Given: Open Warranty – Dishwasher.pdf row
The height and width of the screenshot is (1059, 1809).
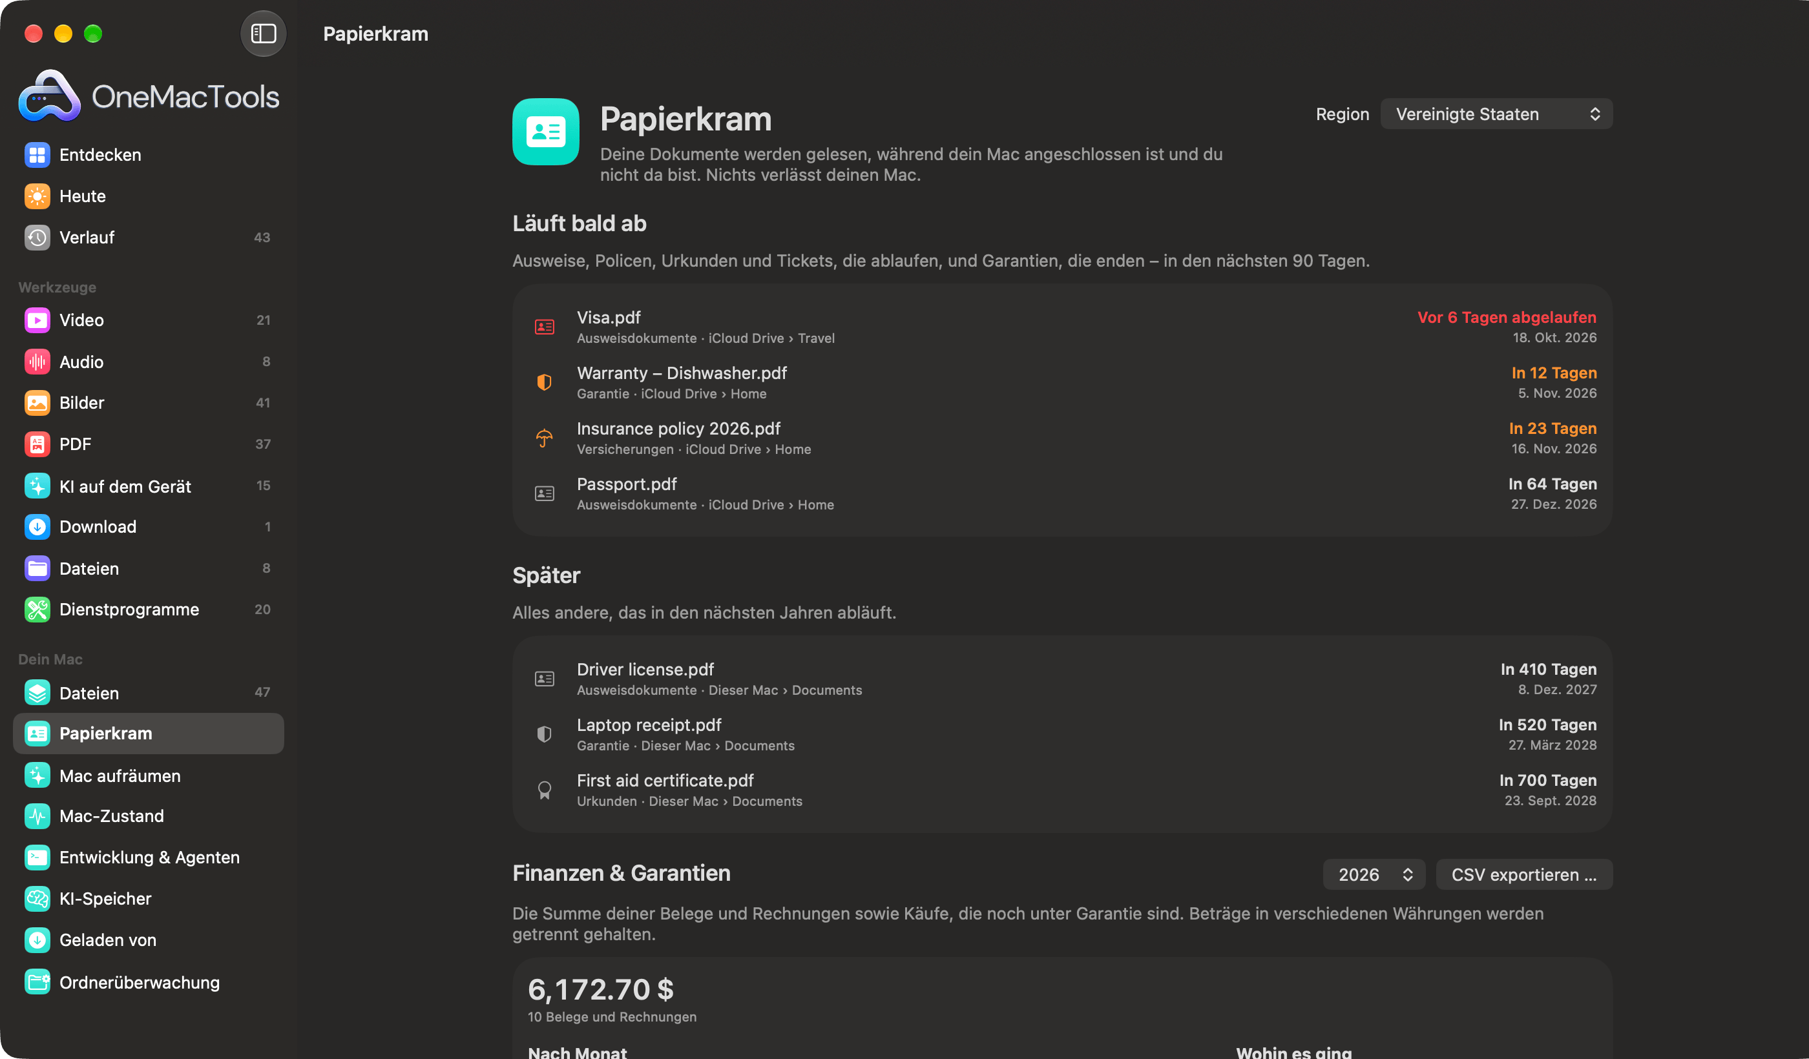Looking at the screenshot, I should click(1062, 382).
